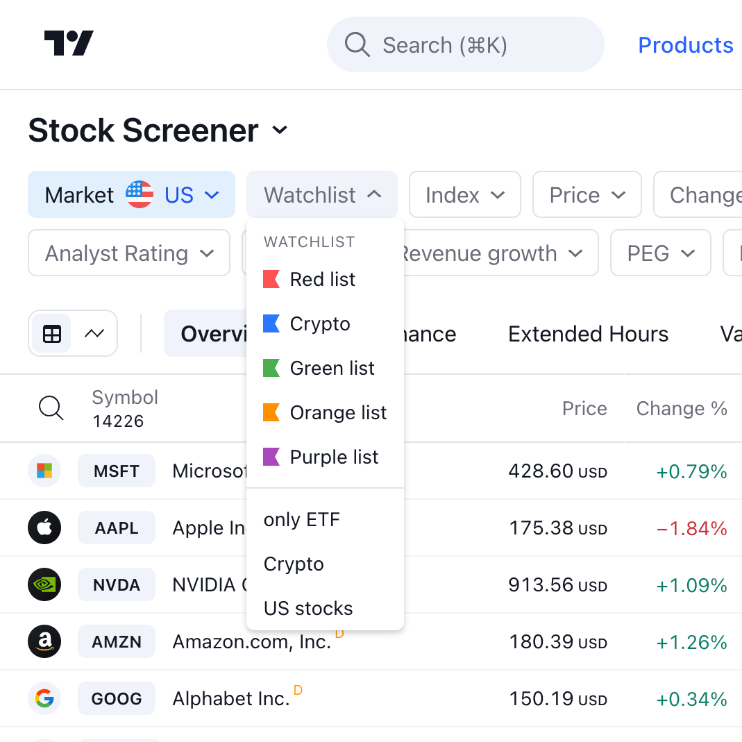Switch to chart view icon
The image size is (742, 742).
pos(94,334)
